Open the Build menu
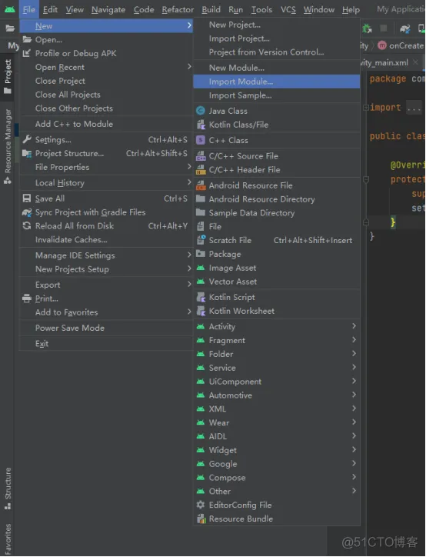426x557 pixels. click(x=211, y=9)
